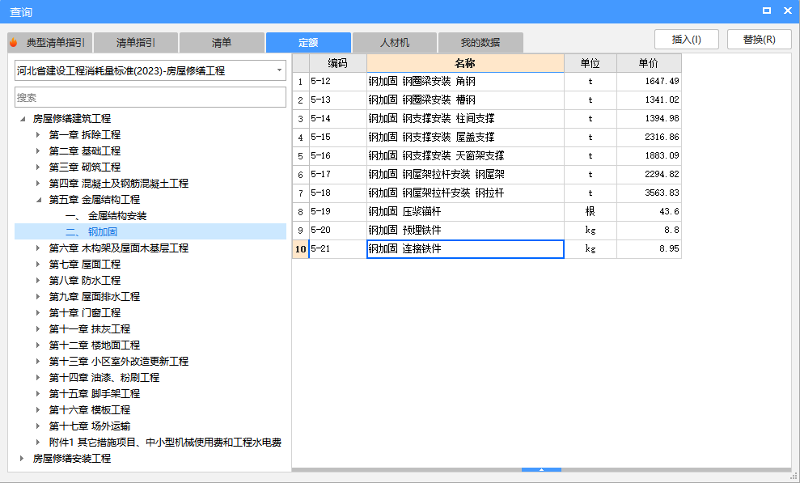Open 第十五章 脚手架工程 chapter arrow
Screen dimensions: 800x483
click(x=36, y=393)
